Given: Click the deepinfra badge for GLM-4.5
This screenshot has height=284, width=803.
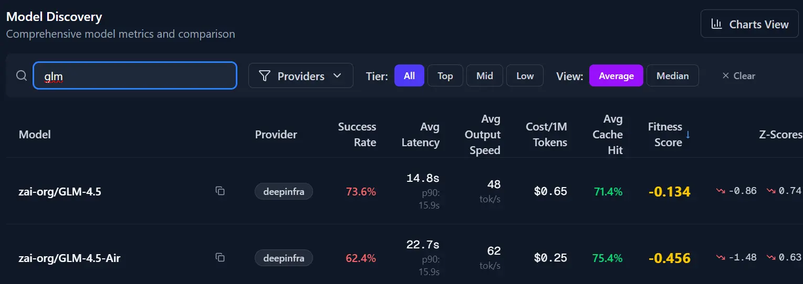Looking at the screenshot, I should [284, 191].
